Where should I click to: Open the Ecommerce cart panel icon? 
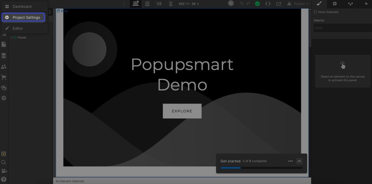coord(4,77)
